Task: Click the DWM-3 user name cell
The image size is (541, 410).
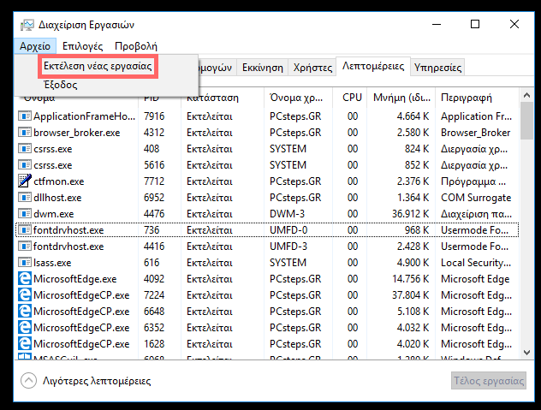Action: tap(287, 214)
